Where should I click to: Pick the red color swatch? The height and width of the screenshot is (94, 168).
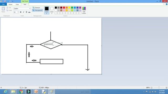64,8
